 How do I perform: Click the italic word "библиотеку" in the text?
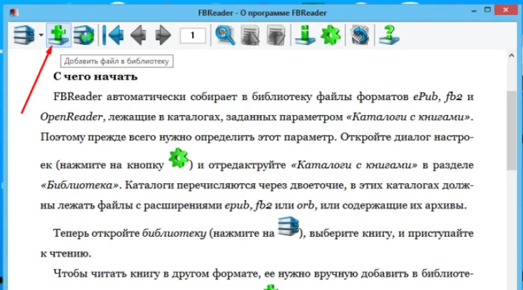pyautogui.click(x=174, y=233)
